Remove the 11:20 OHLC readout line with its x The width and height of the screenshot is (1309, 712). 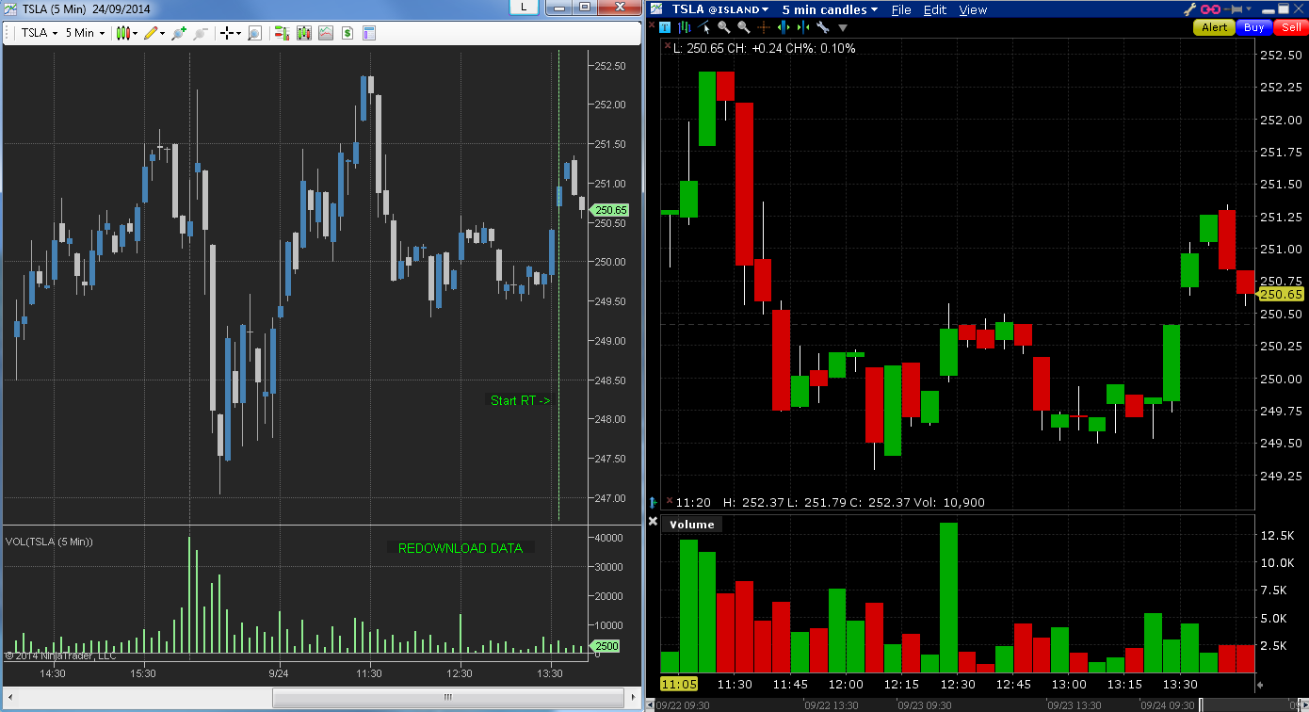coord(668,502)
